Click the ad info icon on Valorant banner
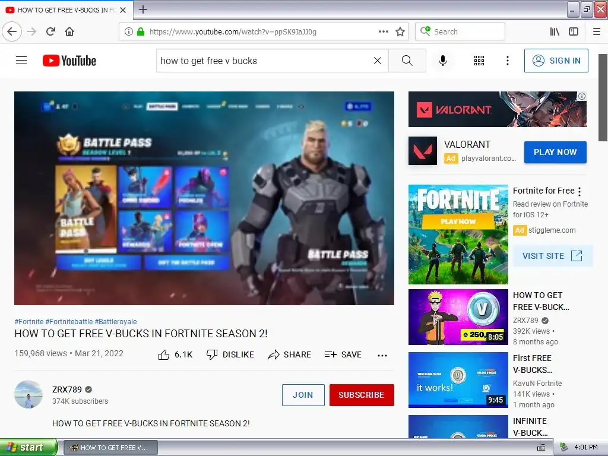 582,96
